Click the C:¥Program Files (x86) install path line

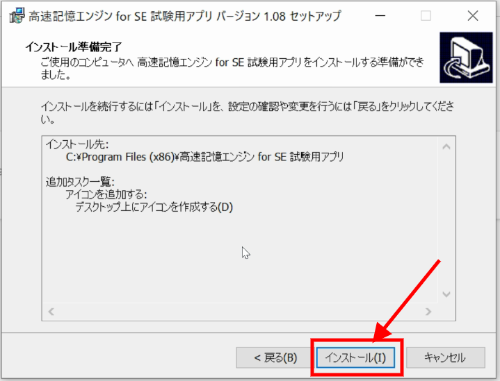[204, 157]
